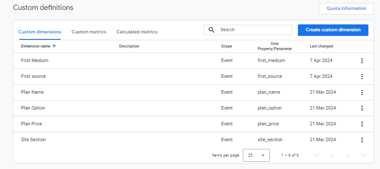This screenshot has width=380, height=169.
Task: Open the three-dot menu for Plan Price
Action: point(362,124)
